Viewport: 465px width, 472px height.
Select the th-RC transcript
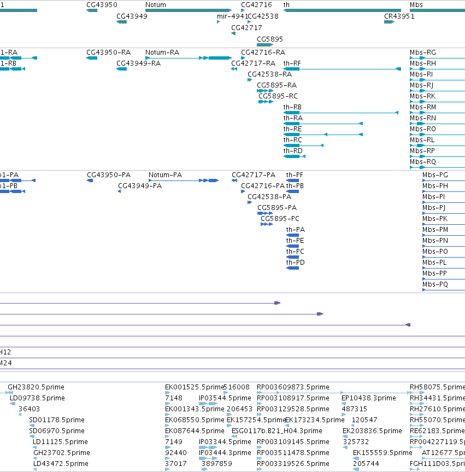tap(303, 145)
